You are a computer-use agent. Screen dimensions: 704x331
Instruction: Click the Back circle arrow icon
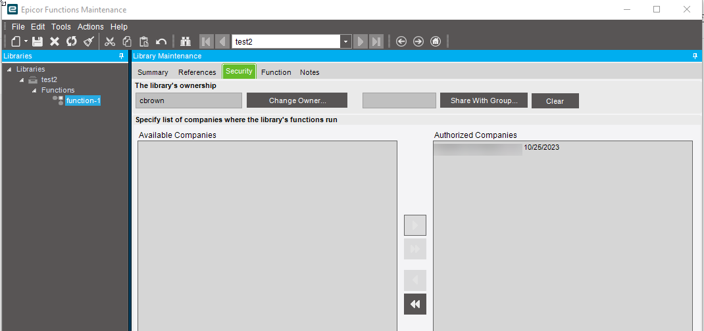click(x=401, y=41)
